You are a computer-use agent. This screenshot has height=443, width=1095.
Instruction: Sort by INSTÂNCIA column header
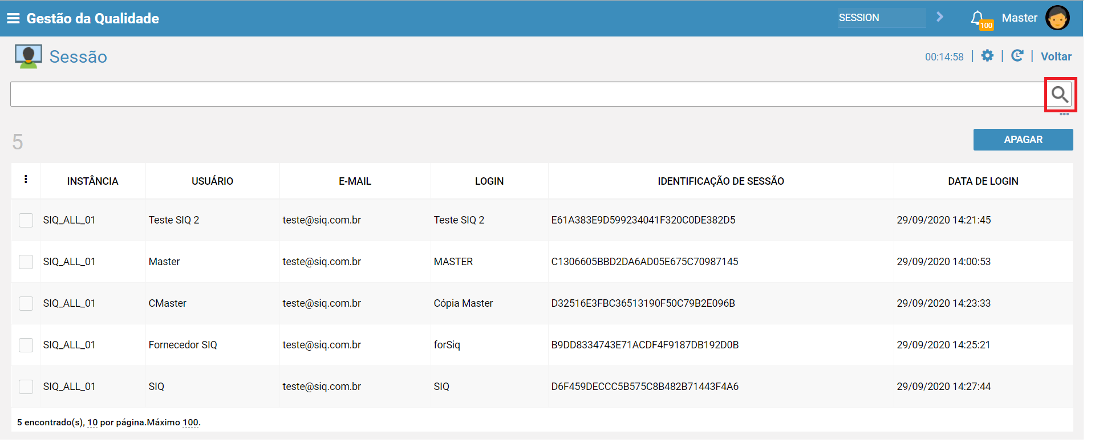92,181
